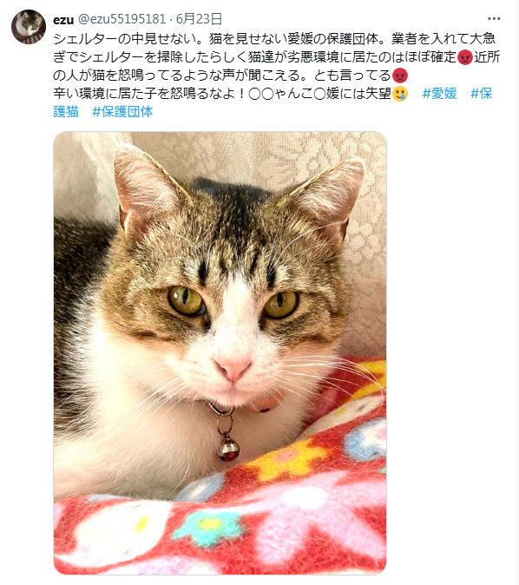
Task: Open ezu's round profile avatar
Action: click(x=29, y=27)
